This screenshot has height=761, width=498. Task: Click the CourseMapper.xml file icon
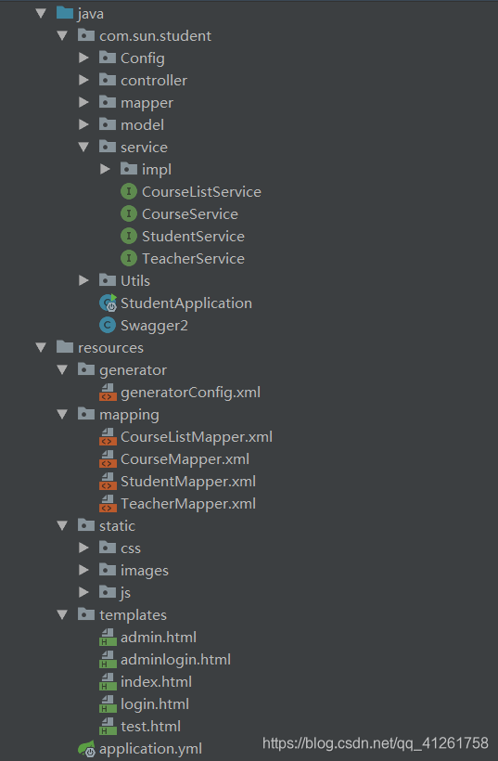(x=108, y=459)
